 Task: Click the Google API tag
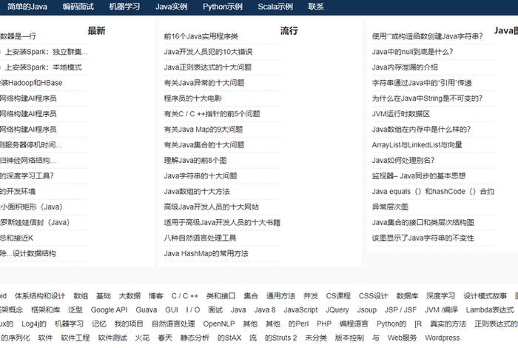click(109, 310)
